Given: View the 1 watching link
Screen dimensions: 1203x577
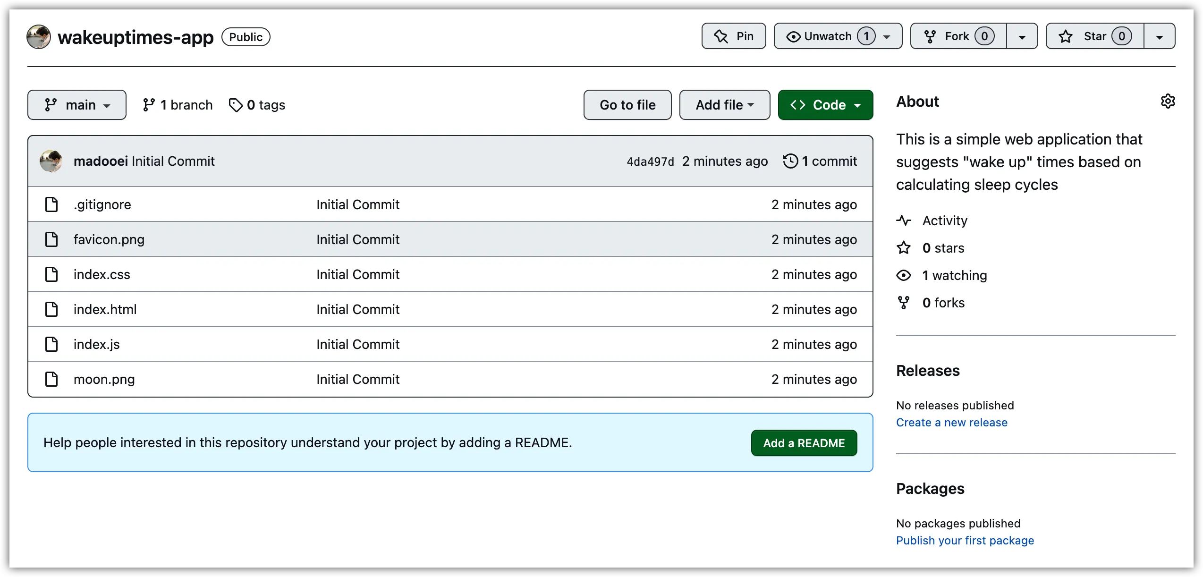Looking at the screenshot, I should pos(955,275).
